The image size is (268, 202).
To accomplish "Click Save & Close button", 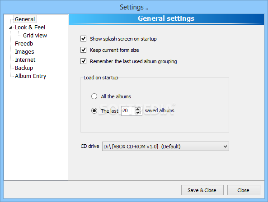I will tap(202, 190).
